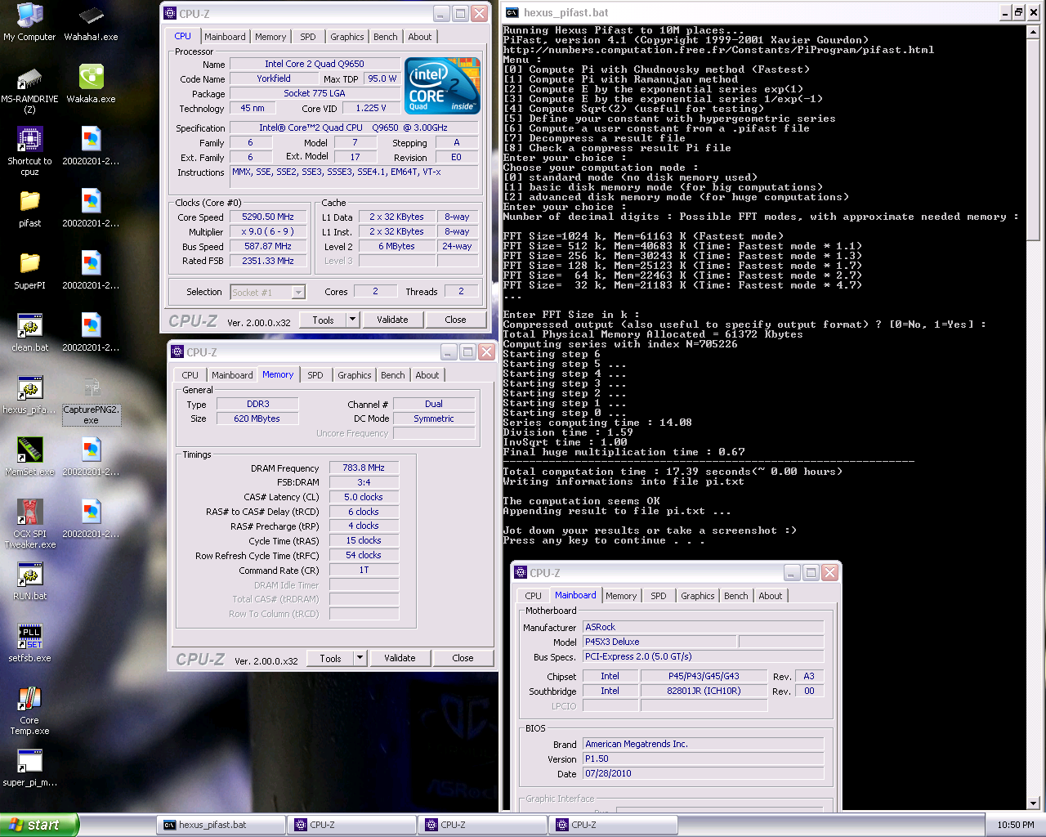Open Memory tab in the ASRock mainboard window
Viewport: 1046px width, 837px height.
coord(621,596)
